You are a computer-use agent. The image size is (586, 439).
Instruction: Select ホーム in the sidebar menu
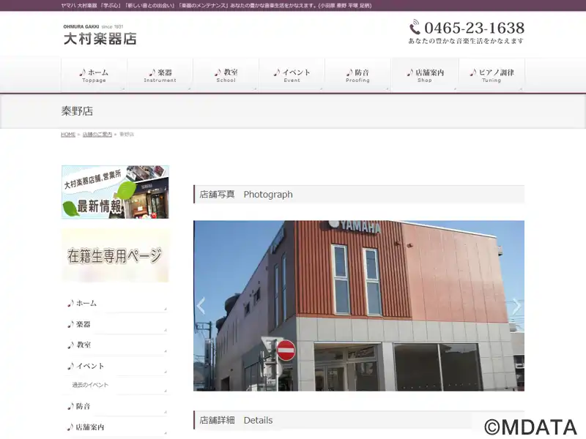click(x=115, y=303)
